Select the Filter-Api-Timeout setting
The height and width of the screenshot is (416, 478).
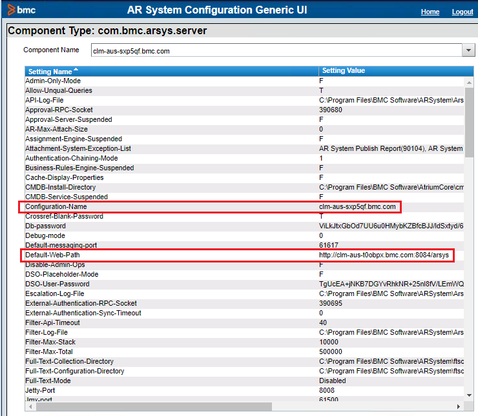coord(52,323)
